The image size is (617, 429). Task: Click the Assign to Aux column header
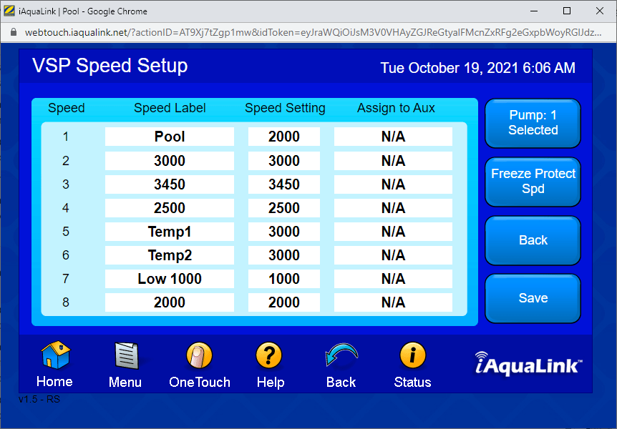[396, 108]
